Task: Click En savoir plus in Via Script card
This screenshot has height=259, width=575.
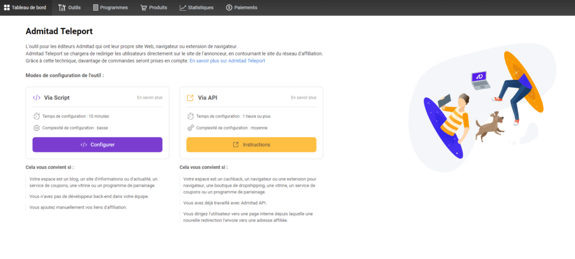Action: click(149, 98)
